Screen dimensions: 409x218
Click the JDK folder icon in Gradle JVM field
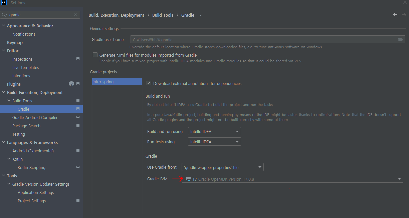(x=189, y=179)
